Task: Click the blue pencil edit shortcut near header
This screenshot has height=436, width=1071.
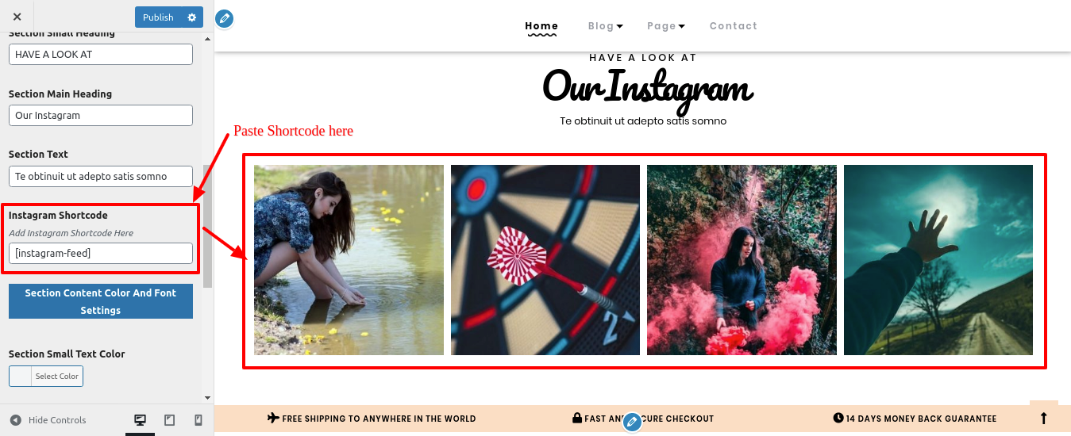Action: pos(225,18)
